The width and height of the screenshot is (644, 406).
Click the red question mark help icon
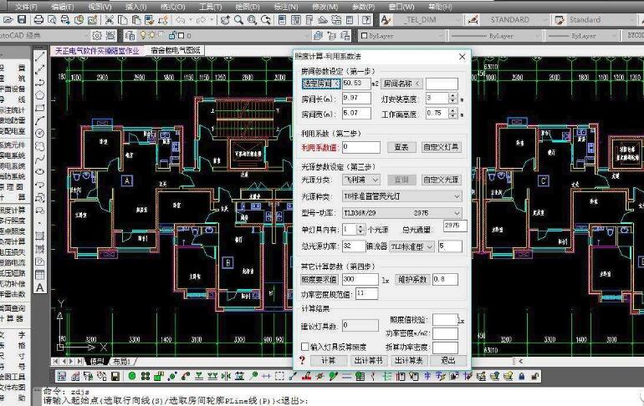(x=301, y=360)
